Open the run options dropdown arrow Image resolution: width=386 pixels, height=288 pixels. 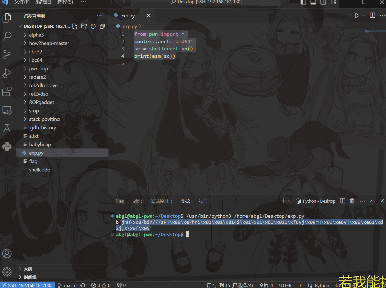coord(364,15)
